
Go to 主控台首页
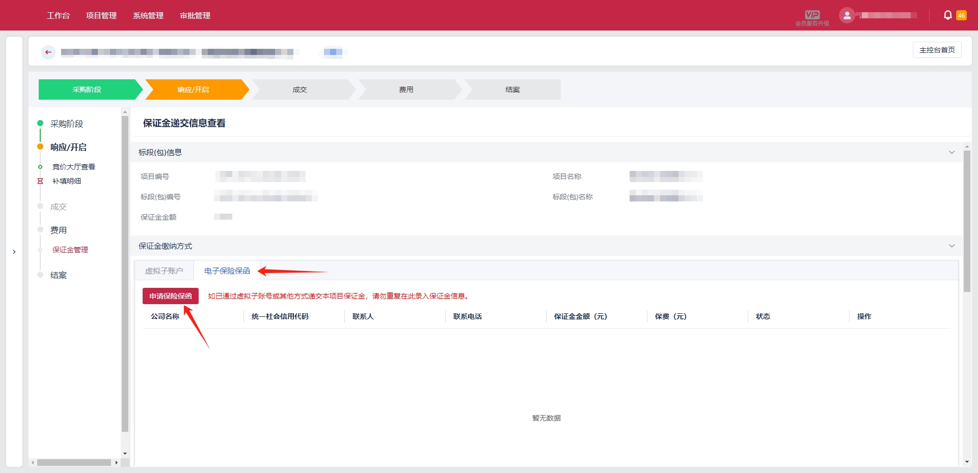tap(937, 50)
